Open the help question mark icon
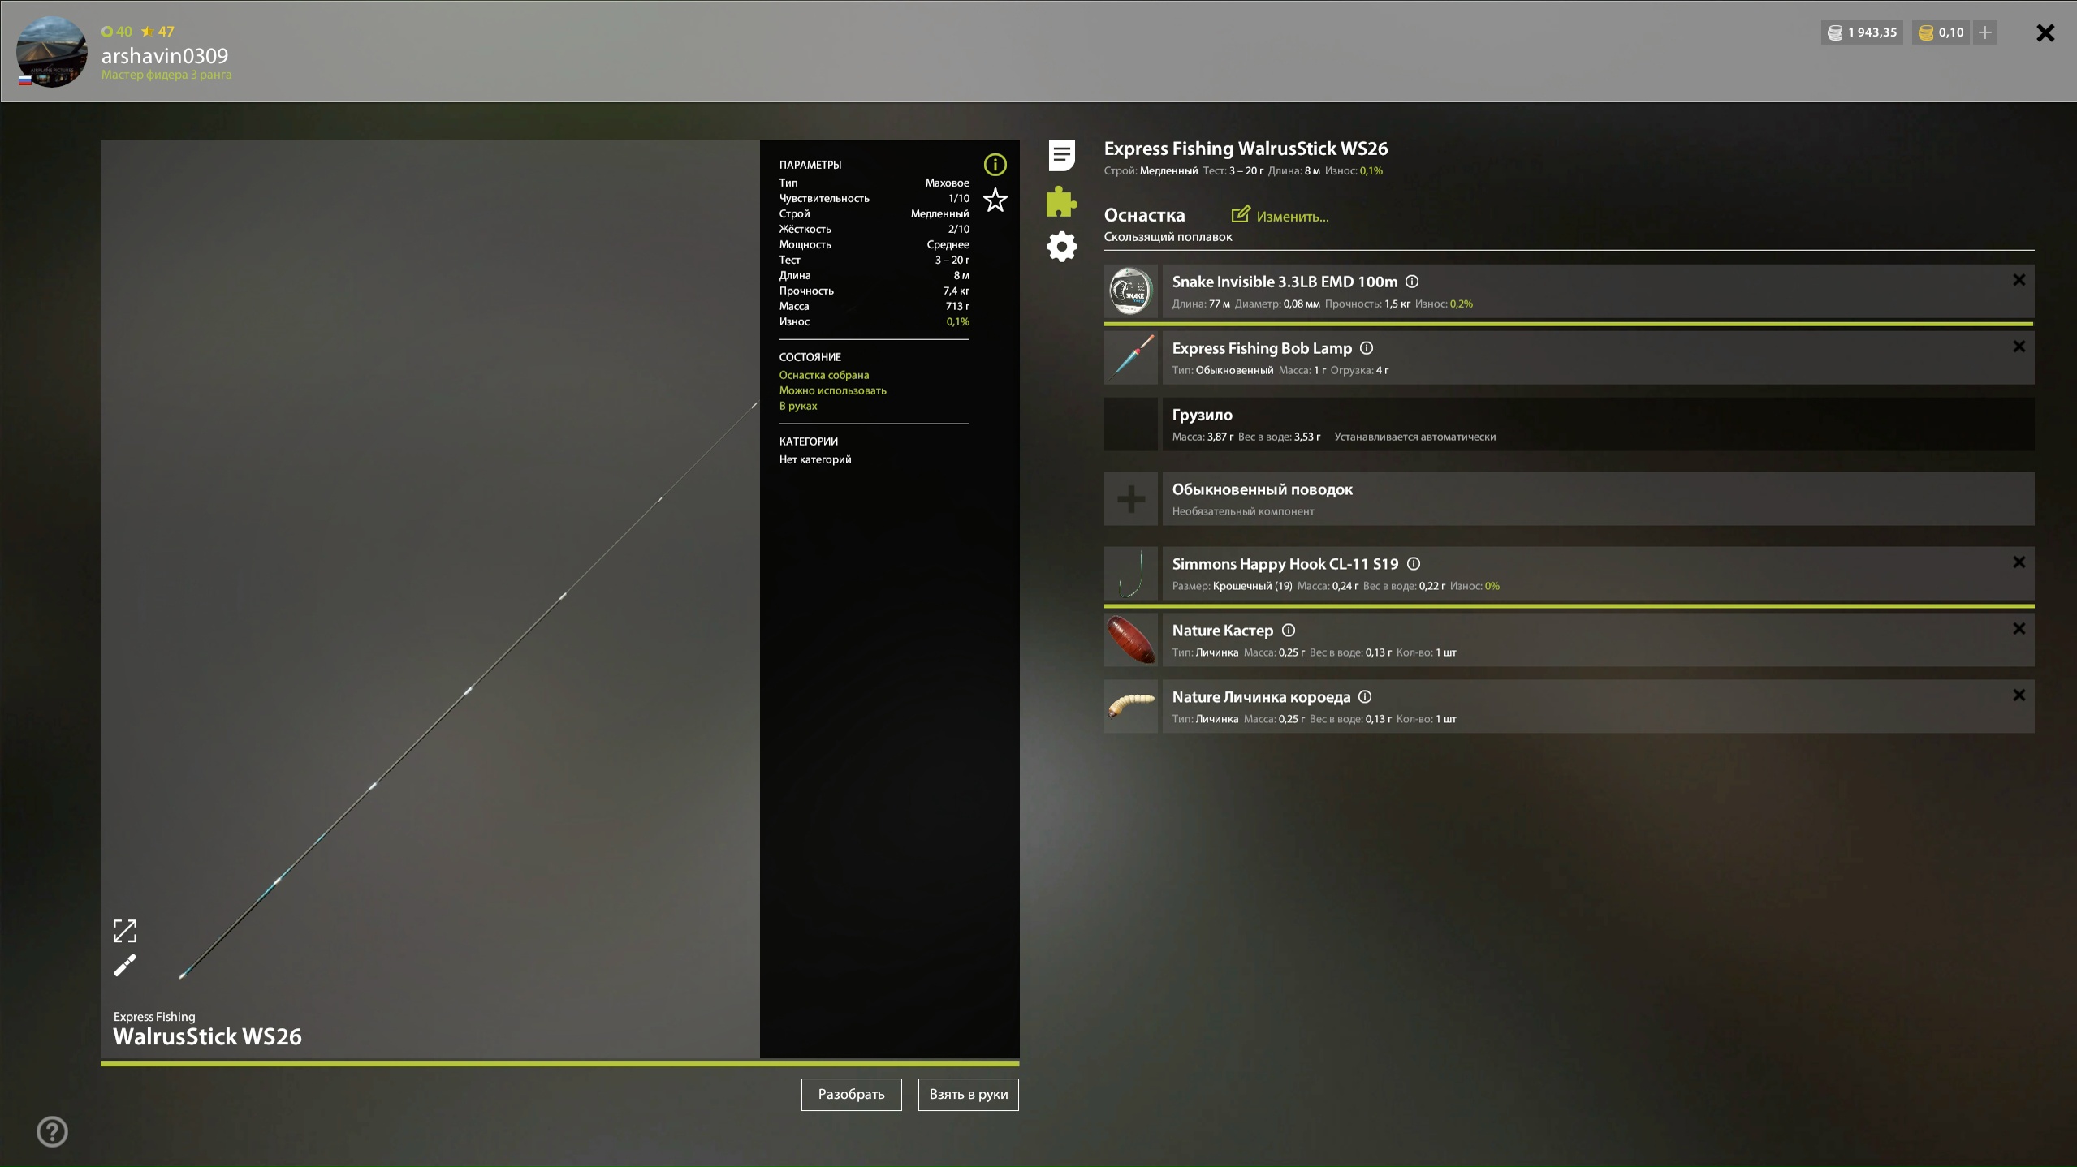This screenshot has height=1167, width=2077. point(52,1131)
